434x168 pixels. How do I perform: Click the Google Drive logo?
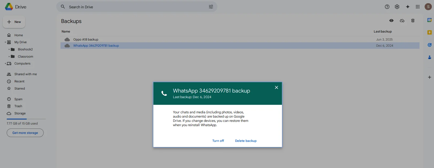9,7
